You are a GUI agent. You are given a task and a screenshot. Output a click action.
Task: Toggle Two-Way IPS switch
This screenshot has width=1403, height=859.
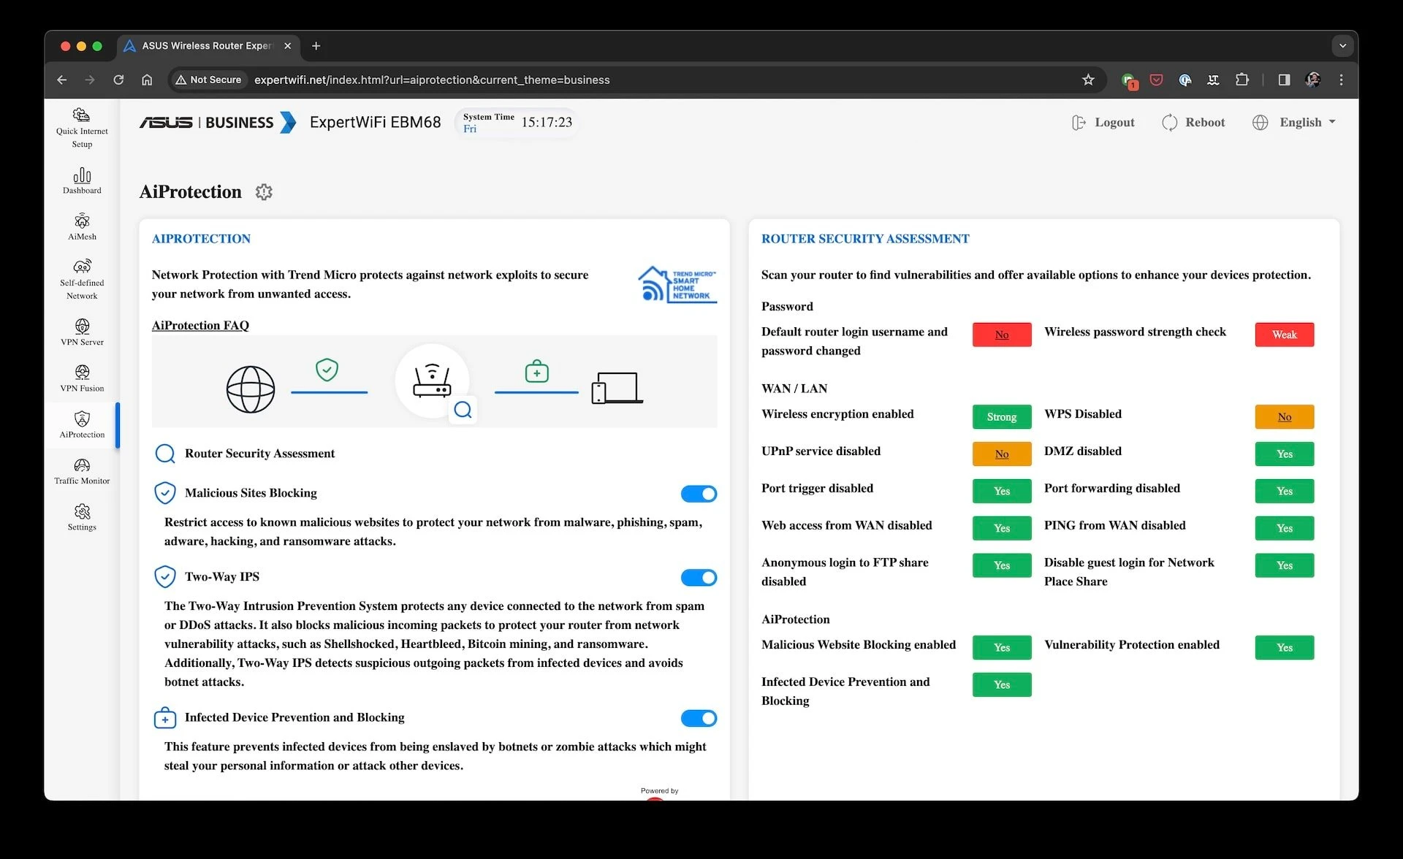(699, 578)
